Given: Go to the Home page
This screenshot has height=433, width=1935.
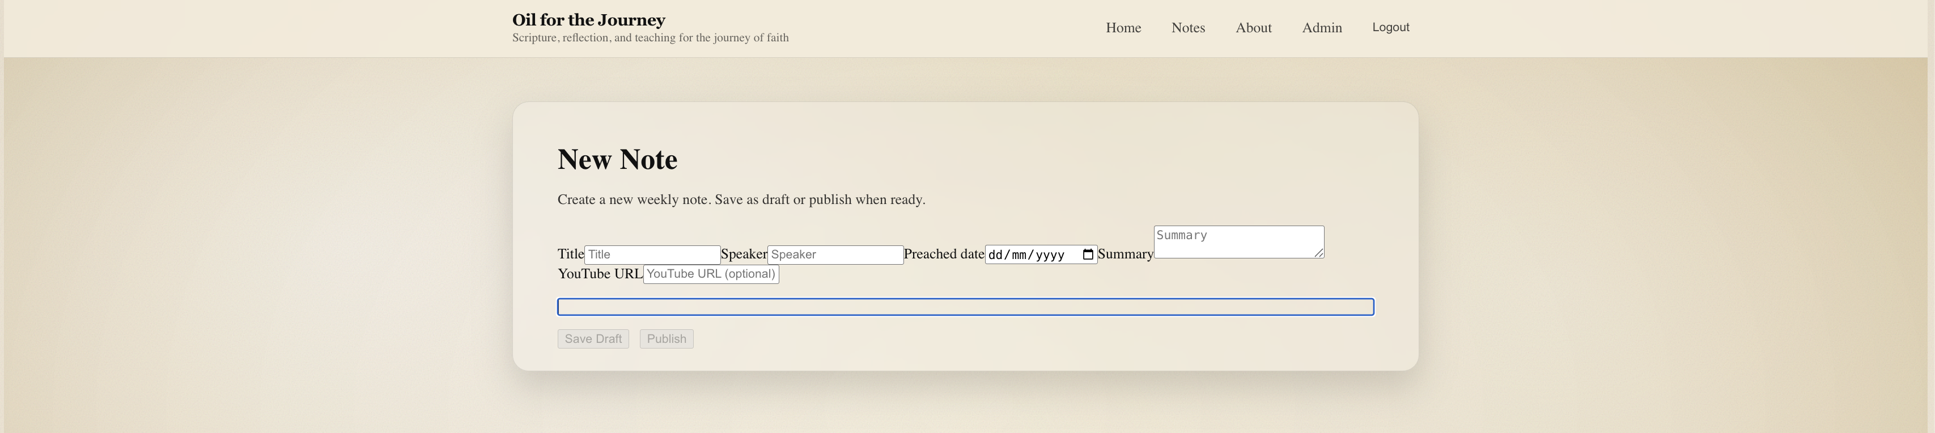Looking at the screenshot, I should coord(1123,28).
